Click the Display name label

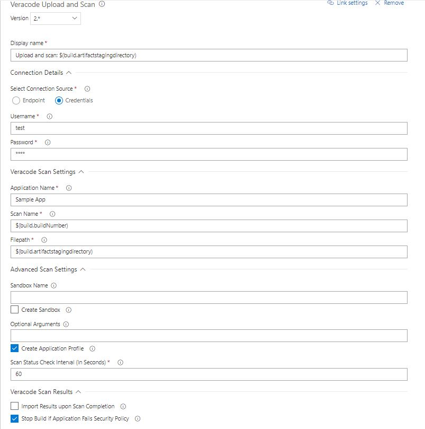pos(27,43)
